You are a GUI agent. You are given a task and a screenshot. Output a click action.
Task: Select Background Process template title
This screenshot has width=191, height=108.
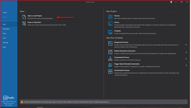[121, 42]
